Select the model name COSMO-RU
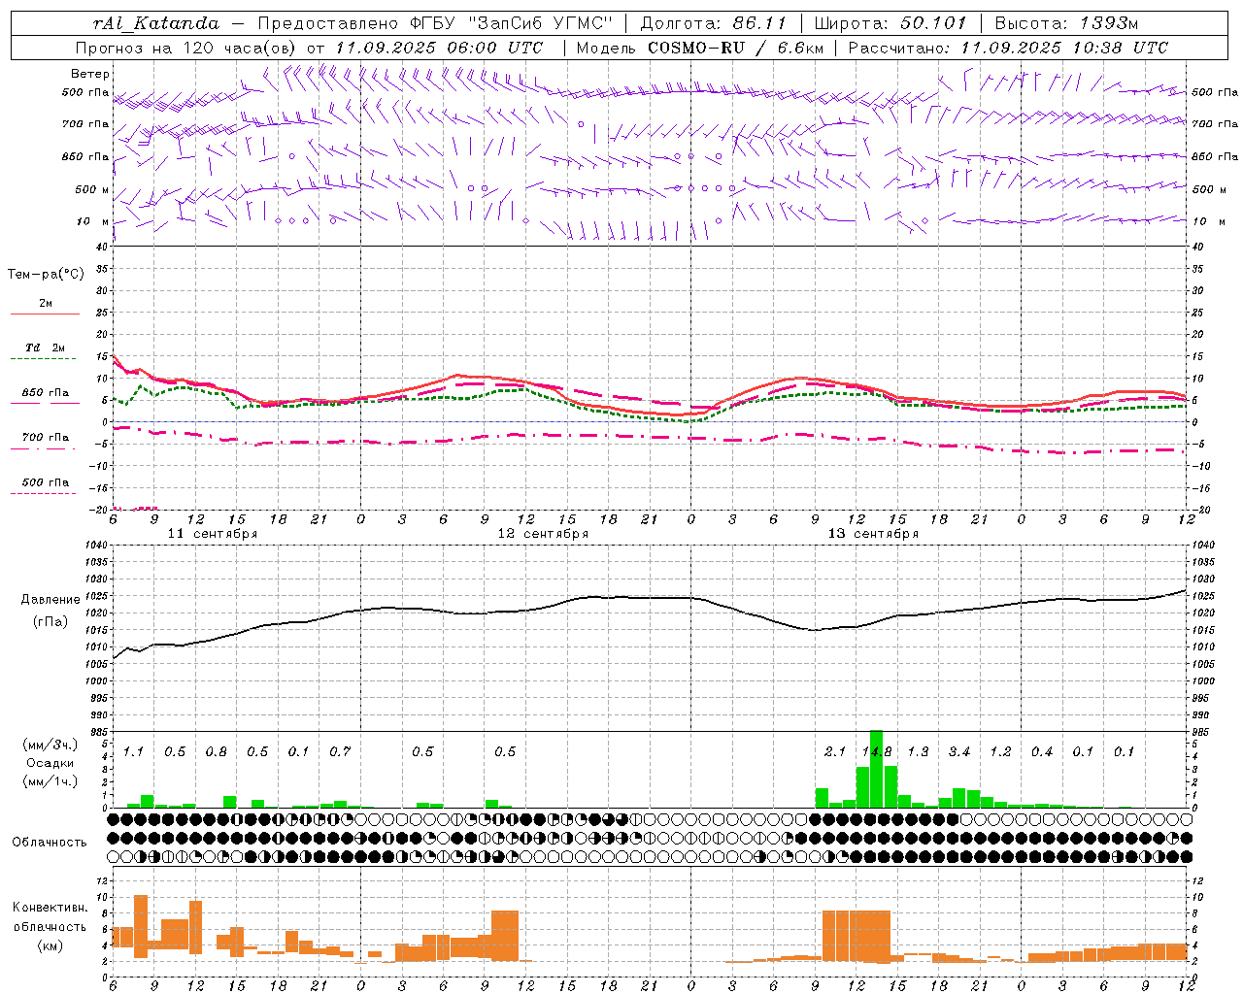The width and height of the screenshot is (1243, 994). point(695,48)
